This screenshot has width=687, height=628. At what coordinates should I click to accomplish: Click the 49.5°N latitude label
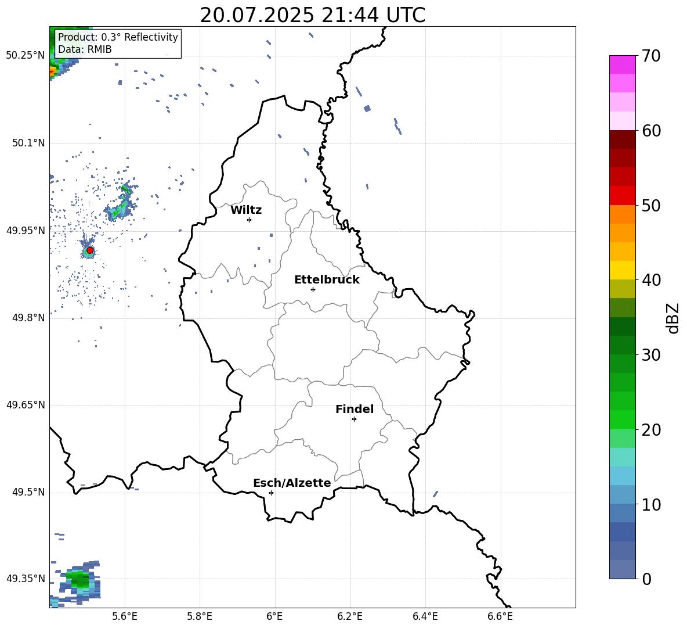click(x=28, y=492)
